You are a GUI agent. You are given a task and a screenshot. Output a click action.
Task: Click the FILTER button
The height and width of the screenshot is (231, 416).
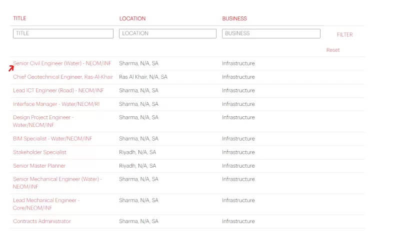click(x=344, y=35)
